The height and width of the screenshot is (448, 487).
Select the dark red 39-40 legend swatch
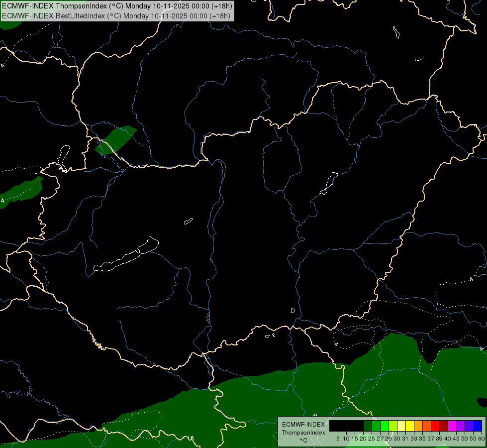pos(444,426)
